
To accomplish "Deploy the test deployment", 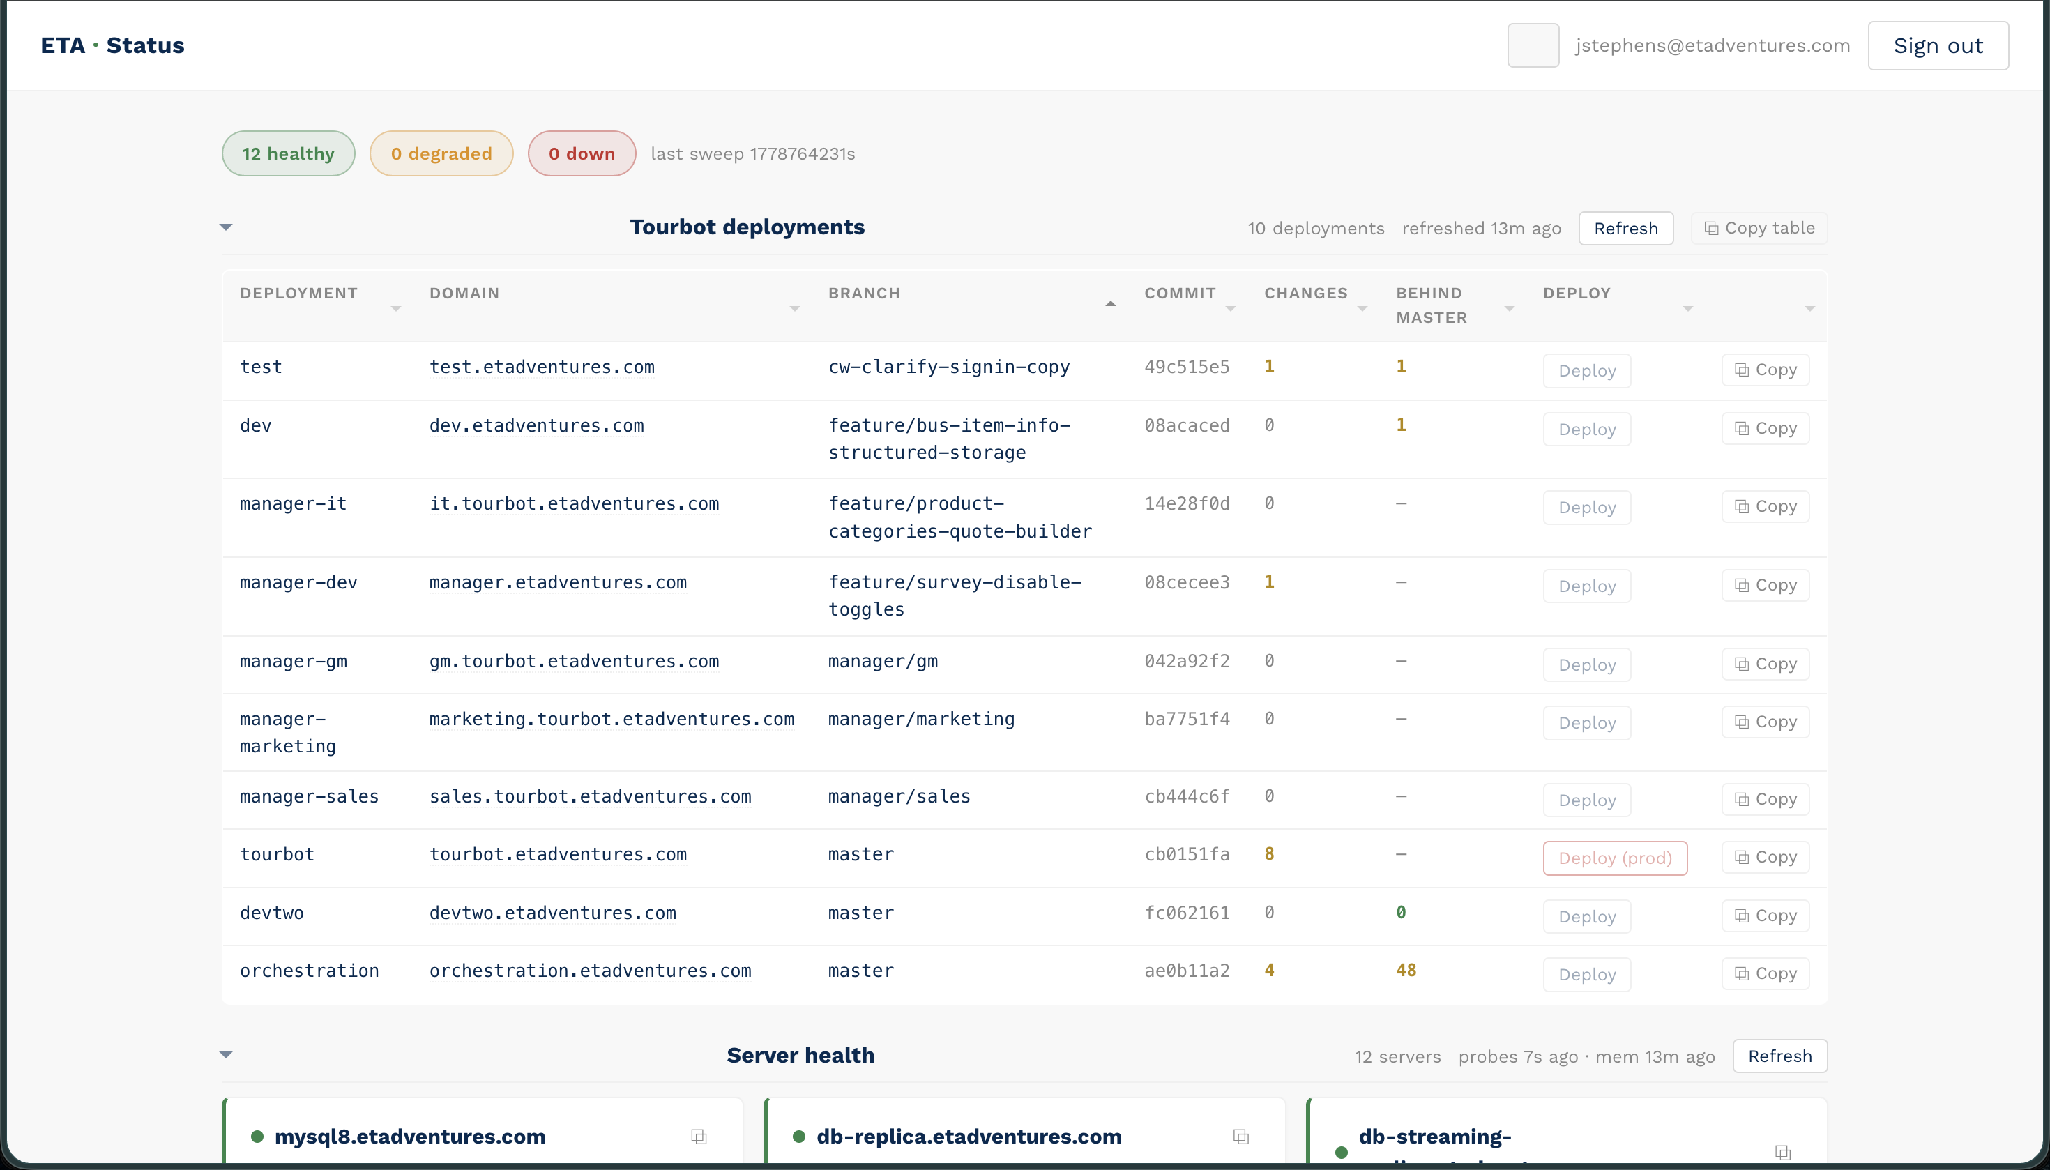I will click(x=1586, y=370).
